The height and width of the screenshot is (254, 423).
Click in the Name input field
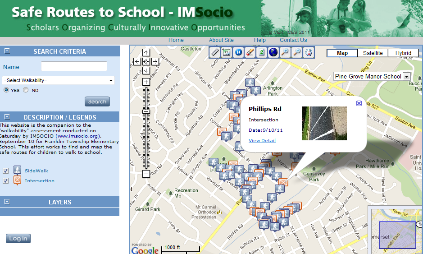(74, 66)
